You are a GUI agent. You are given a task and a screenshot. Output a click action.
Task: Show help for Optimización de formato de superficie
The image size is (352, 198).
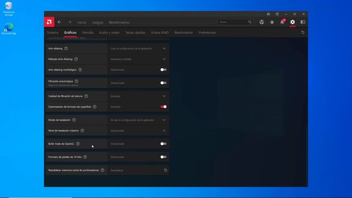95,107
